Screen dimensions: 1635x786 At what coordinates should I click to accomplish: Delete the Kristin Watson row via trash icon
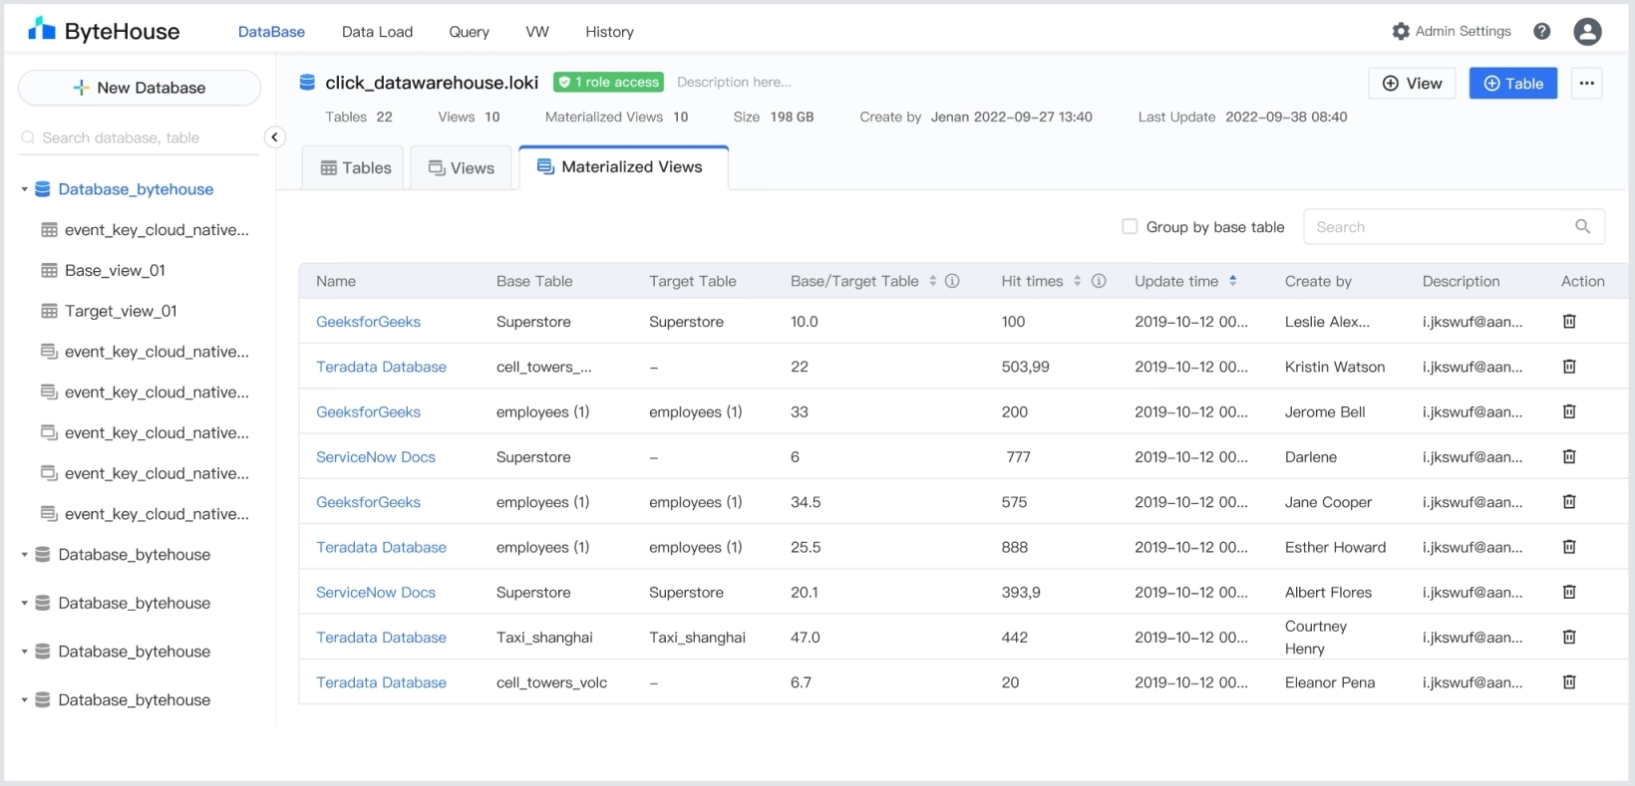click(1568, 367)
